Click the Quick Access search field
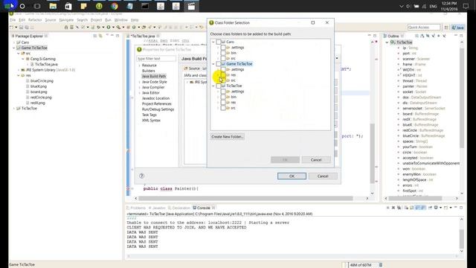 pyautogui.click(x=424, y=28)
